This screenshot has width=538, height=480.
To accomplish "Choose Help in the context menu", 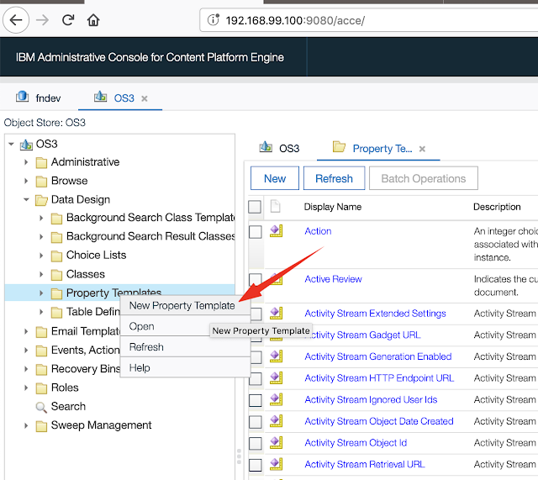I will (185, 368).
